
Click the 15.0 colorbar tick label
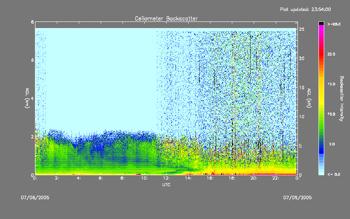click(331, 84)
